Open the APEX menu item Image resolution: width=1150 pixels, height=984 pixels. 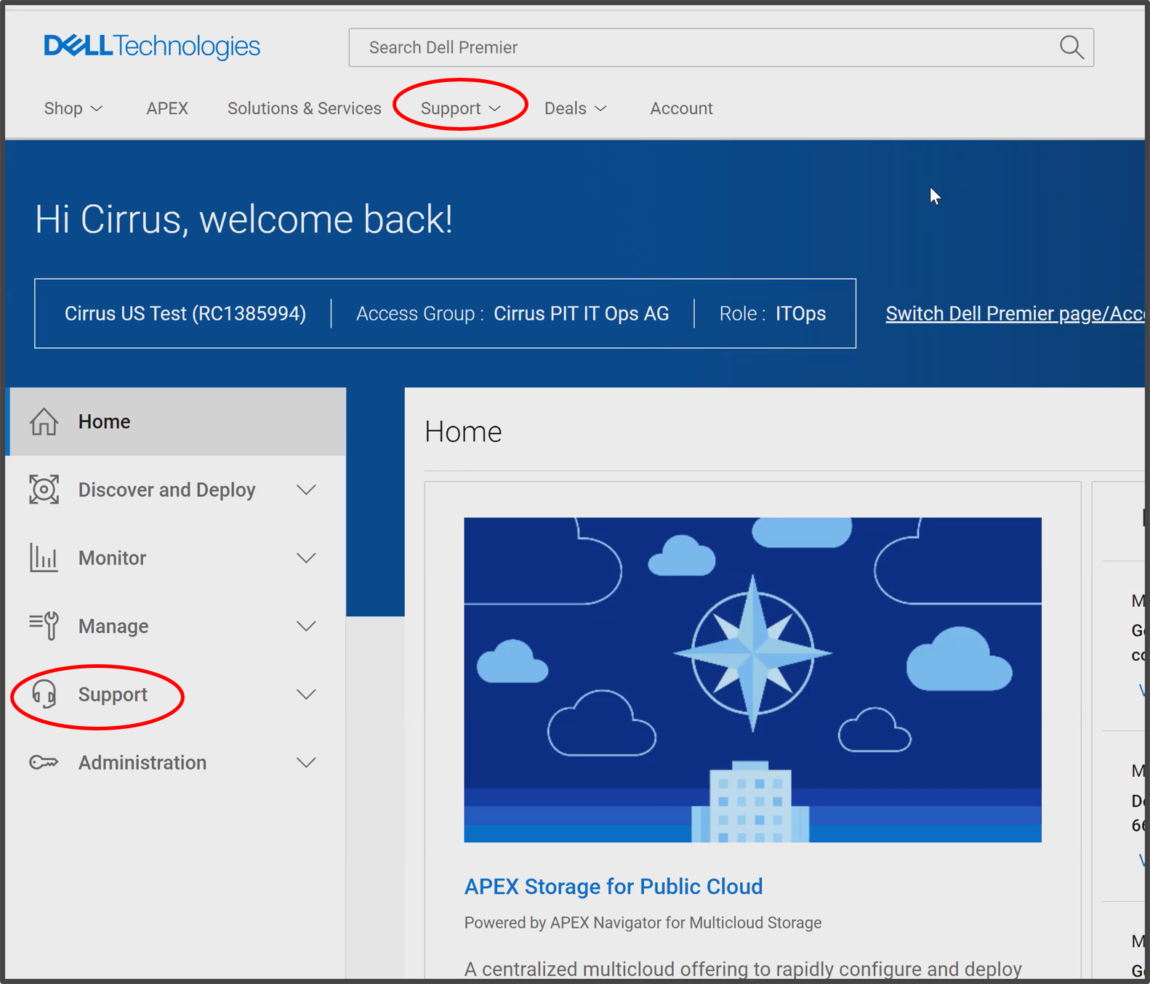[167, 108]
